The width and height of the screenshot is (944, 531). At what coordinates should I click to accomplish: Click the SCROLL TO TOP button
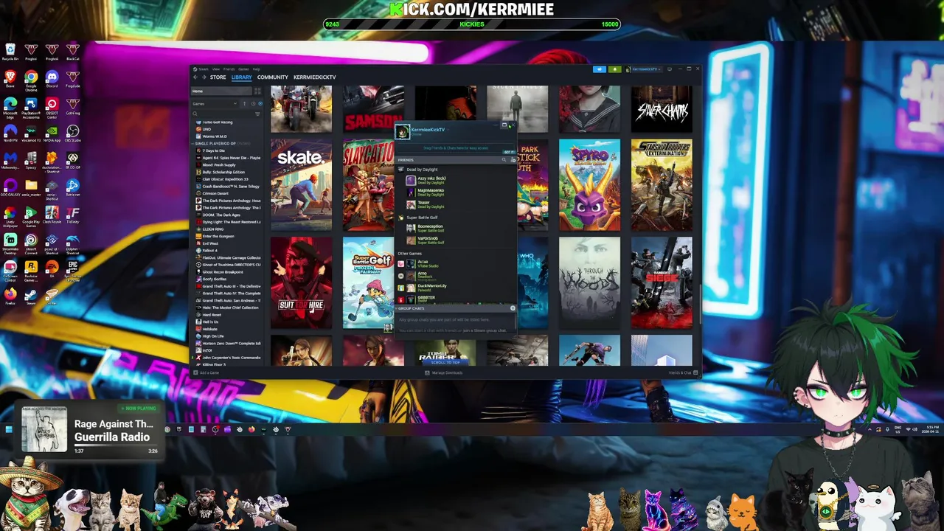445,362
